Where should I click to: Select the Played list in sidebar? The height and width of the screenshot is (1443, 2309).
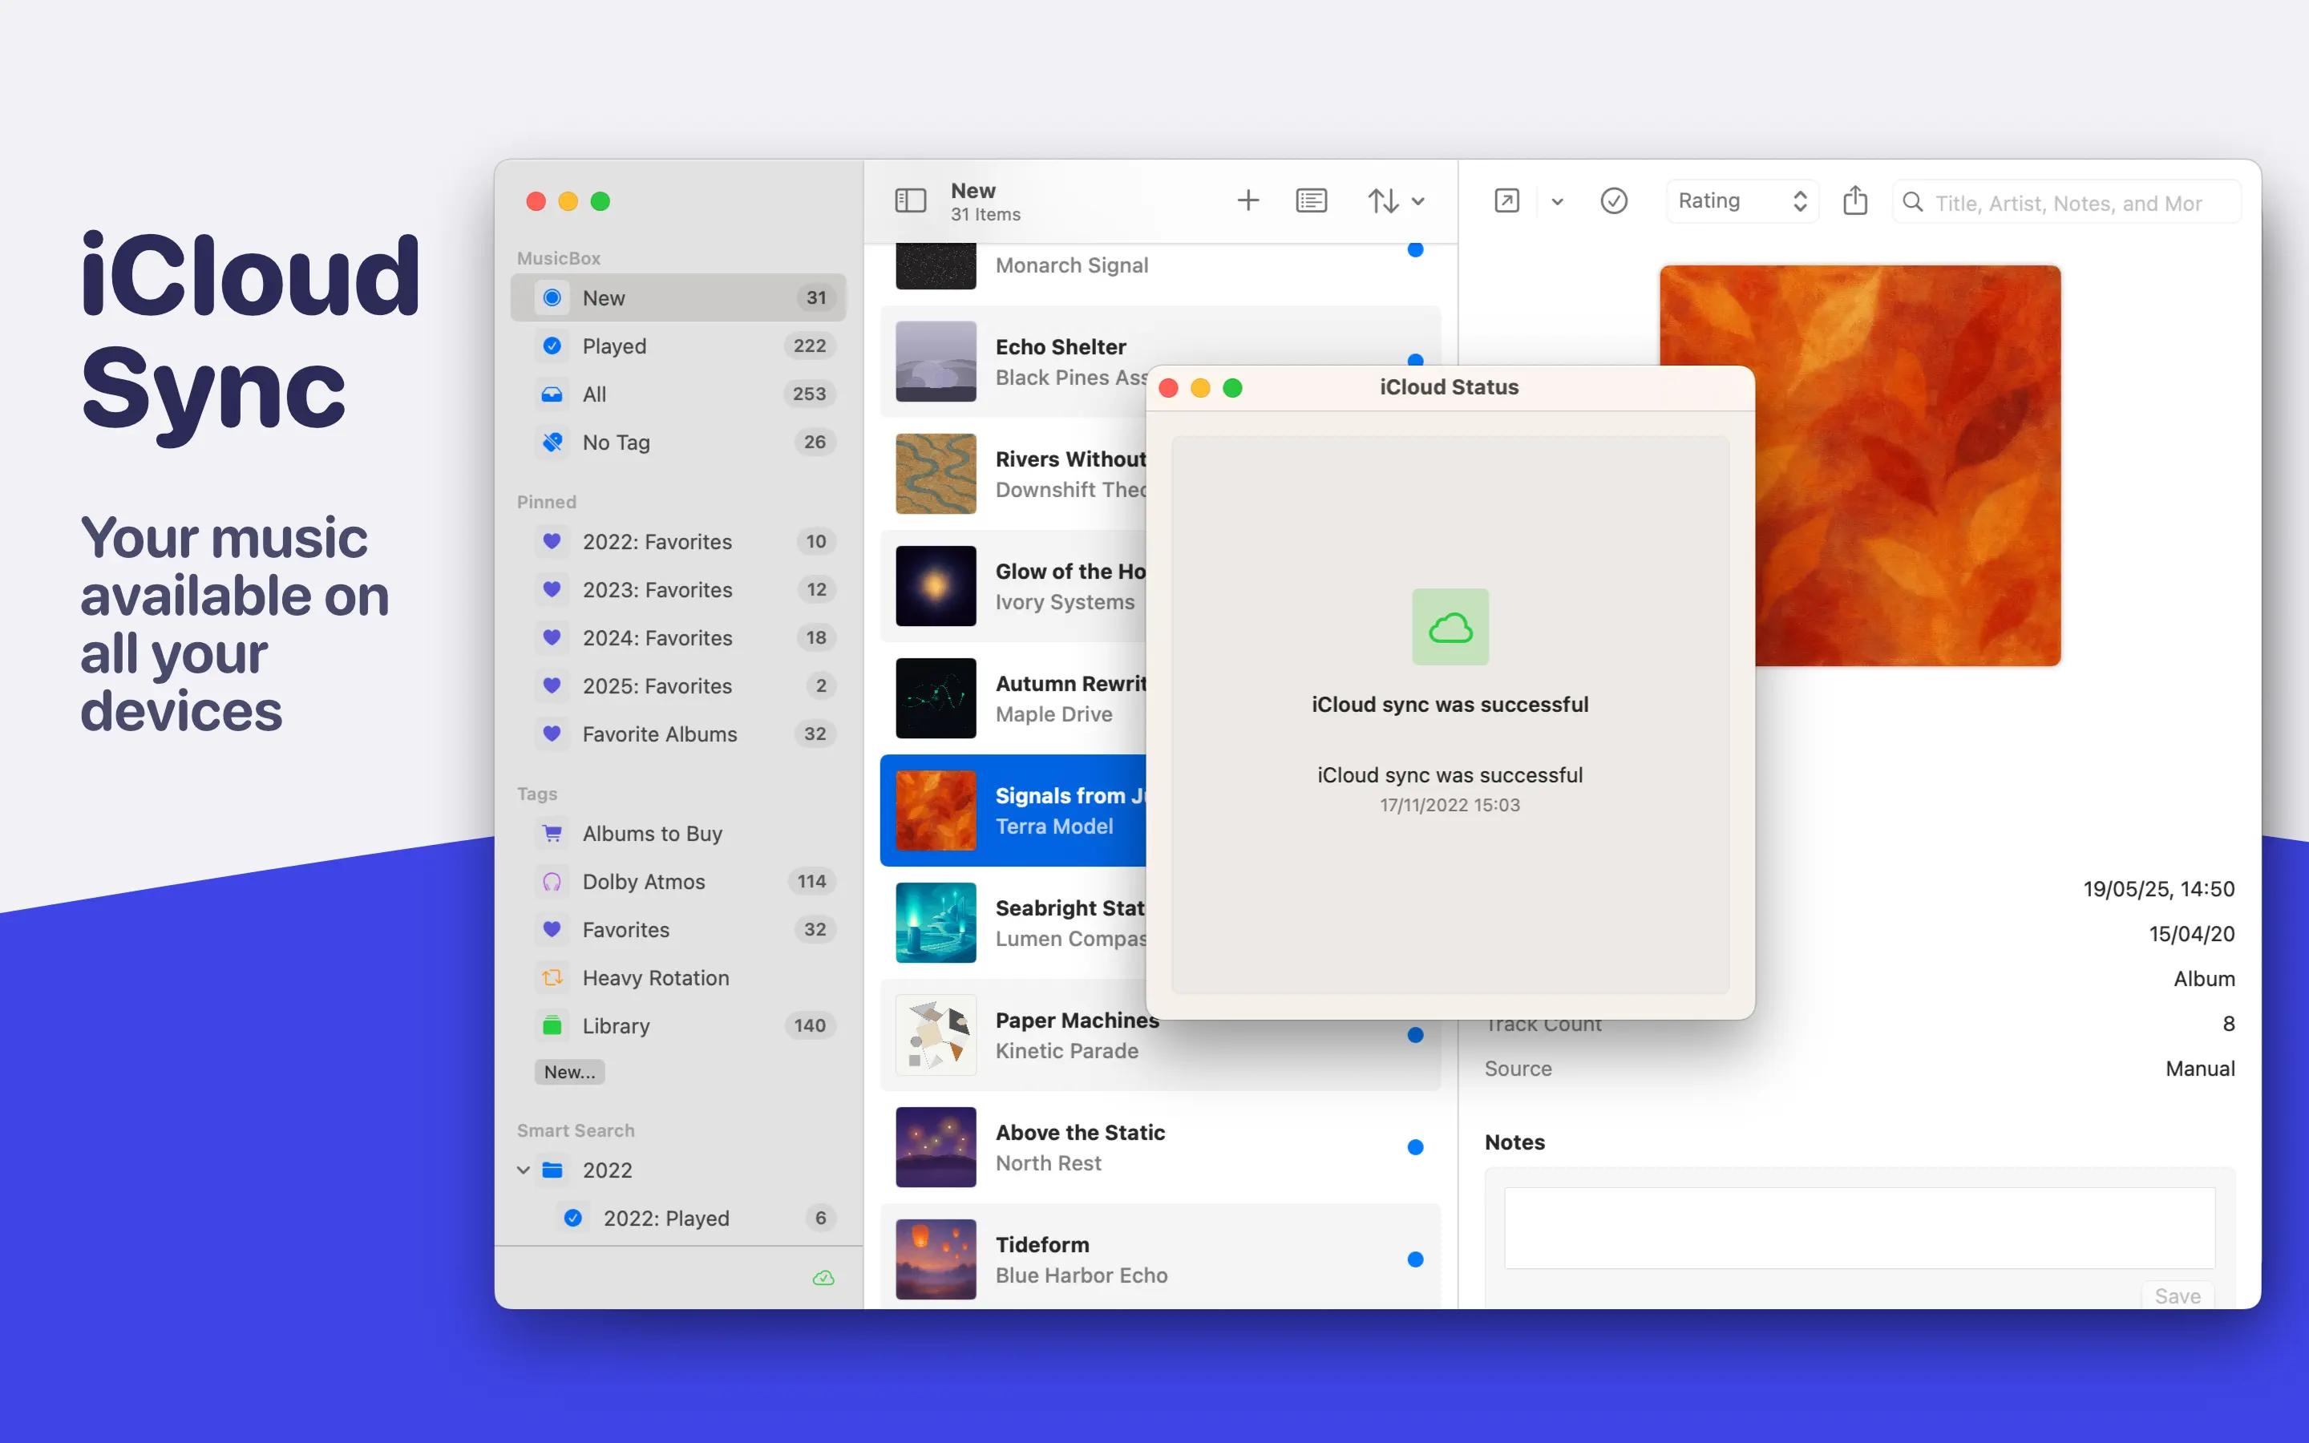[614, 346]
